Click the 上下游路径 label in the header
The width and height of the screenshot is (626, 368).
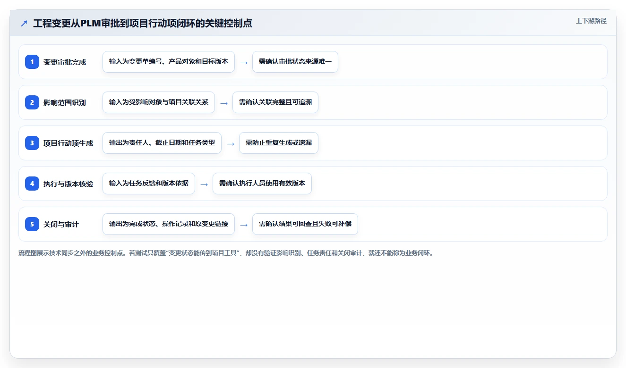coord(591,21)
